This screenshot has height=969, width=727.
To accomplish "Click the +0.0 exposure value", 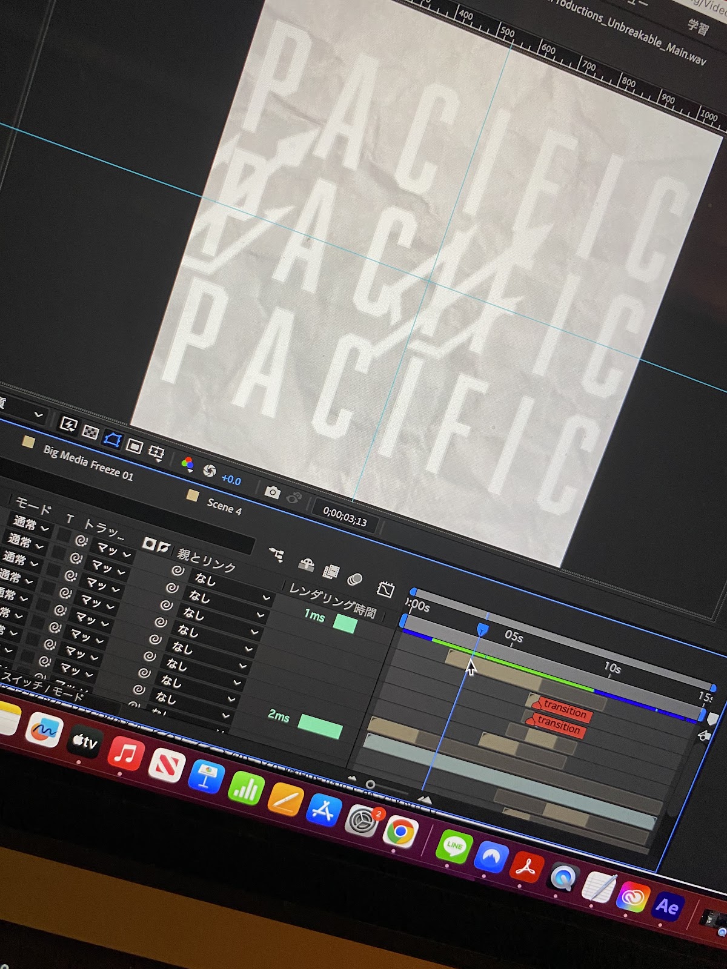I will pyautogui.click(x=231, y=480).
